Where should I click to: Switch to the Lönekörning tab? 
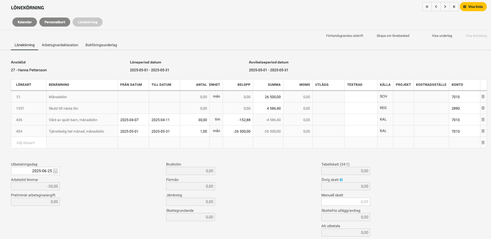pyautogui.click(x=25, y=45)
